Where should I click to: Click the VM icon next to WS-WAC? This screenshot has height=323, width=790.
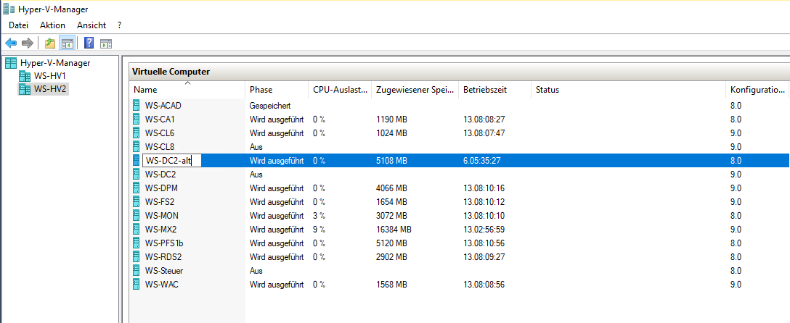(136, 285)
